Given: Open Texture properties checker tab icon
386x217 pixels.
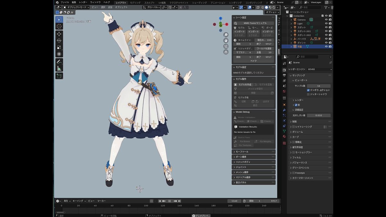Looking at the screenshot, I should 284,143.
